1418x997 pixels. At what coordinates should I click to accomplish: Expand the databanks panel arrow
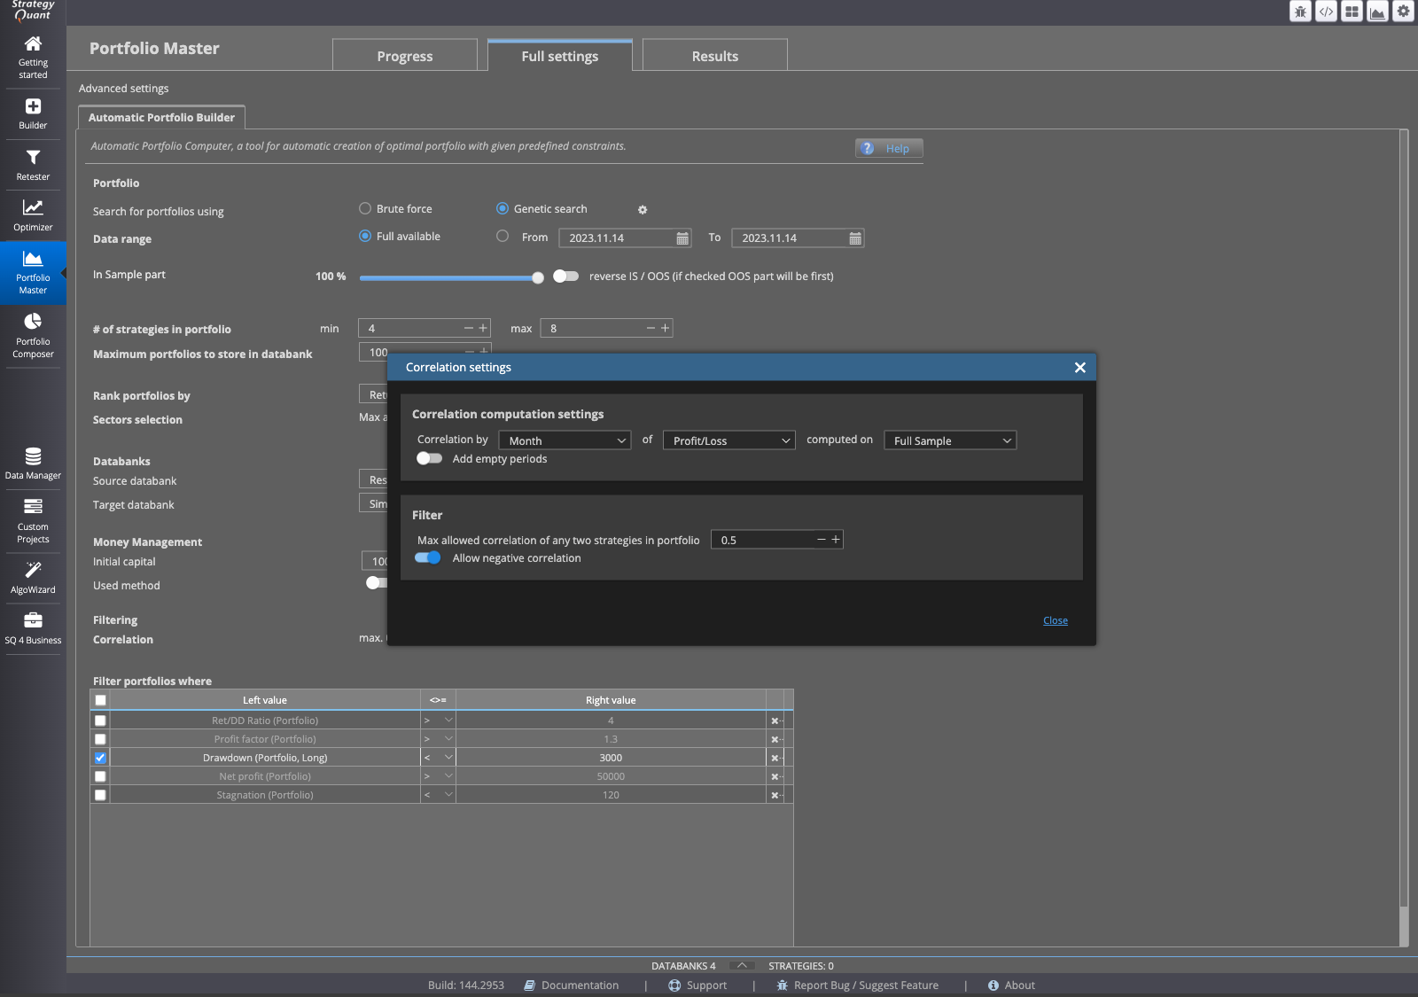coord(742,965)
